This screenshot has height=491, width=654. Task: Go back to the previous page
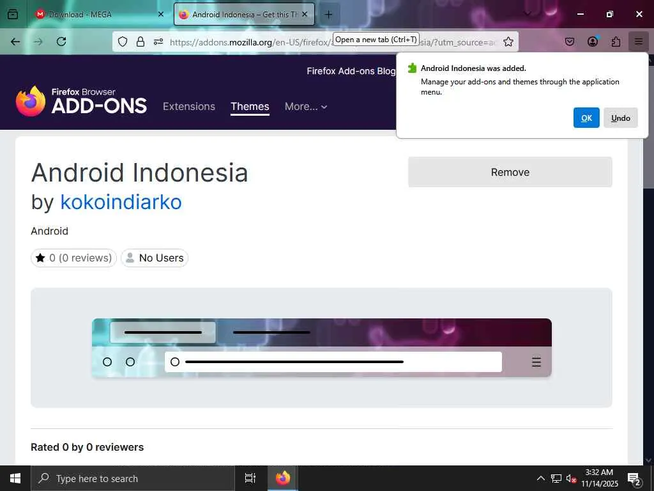pos(15,42)
